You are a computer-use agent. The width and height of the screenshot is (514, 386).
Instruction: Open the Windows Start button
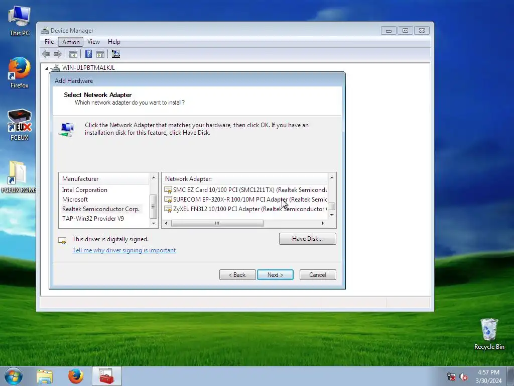coord(14,376)
